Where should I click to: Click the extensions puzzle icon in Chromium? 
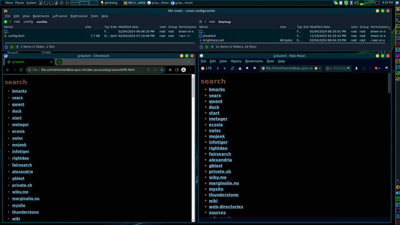tap(170, 69)
